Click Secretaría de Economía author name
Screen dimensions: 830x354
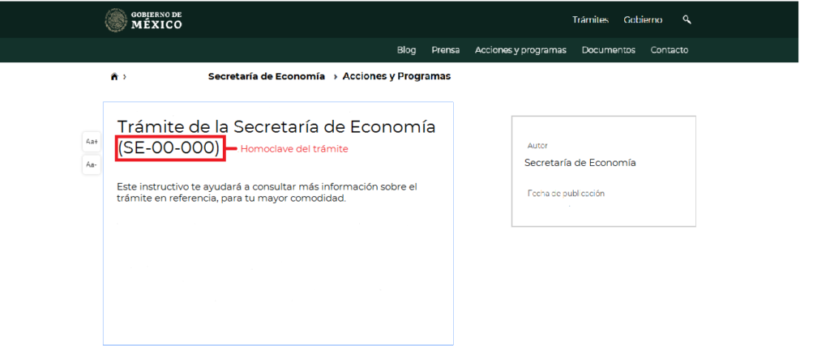pos(580,163)
